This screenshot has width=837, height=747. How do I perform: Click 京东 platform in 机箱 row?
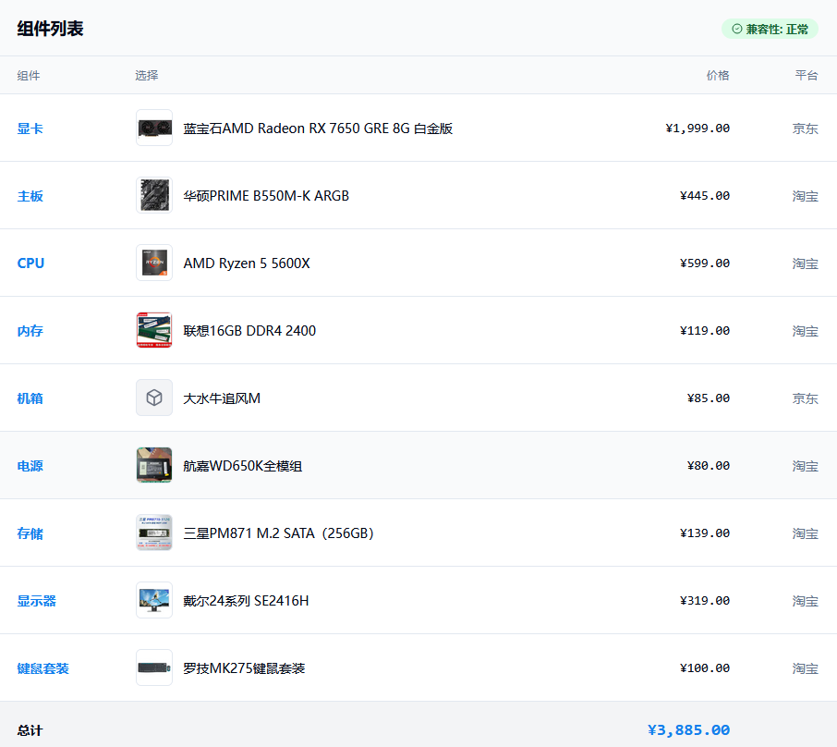coord(805,398)
